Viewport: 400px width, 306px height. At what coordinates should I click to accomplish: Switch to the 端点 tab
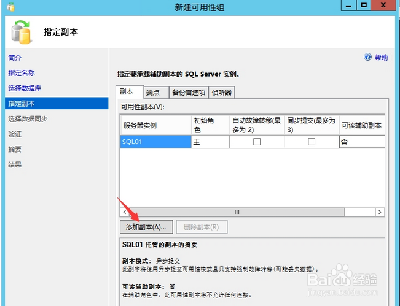[156, 93]
